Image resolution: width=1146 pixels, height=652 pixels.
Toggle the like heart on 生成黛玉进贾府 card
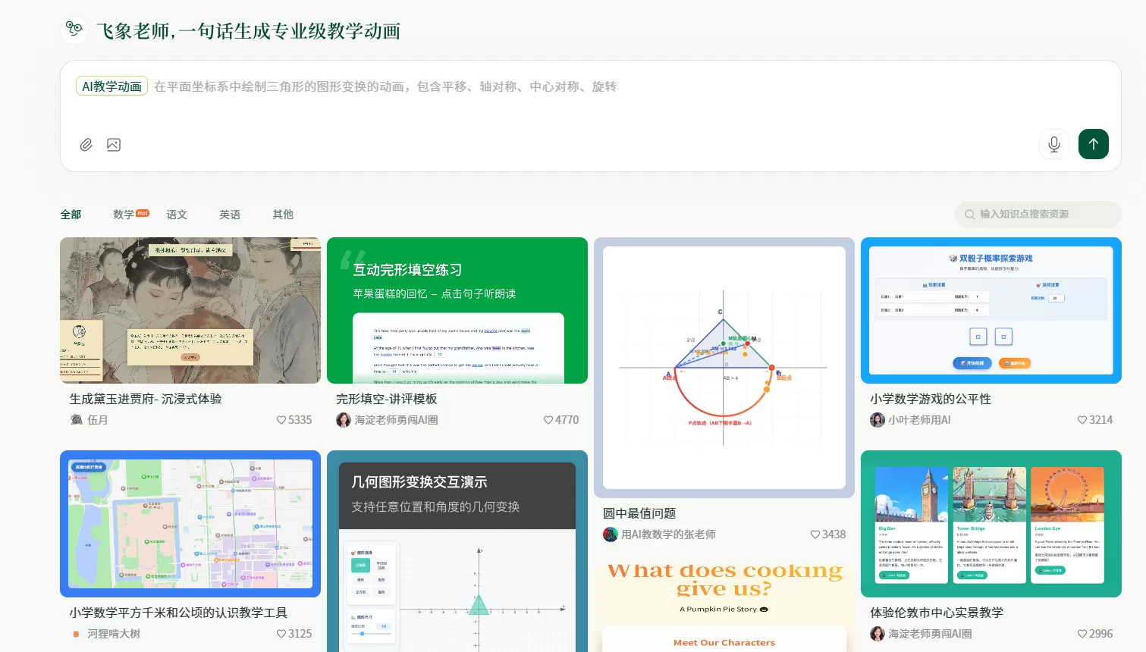[x=281, y=419]
